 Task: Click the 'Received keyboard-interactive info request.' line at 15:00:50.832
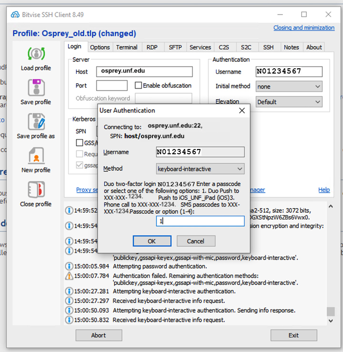pyautogui.click(x=169, y=320)
